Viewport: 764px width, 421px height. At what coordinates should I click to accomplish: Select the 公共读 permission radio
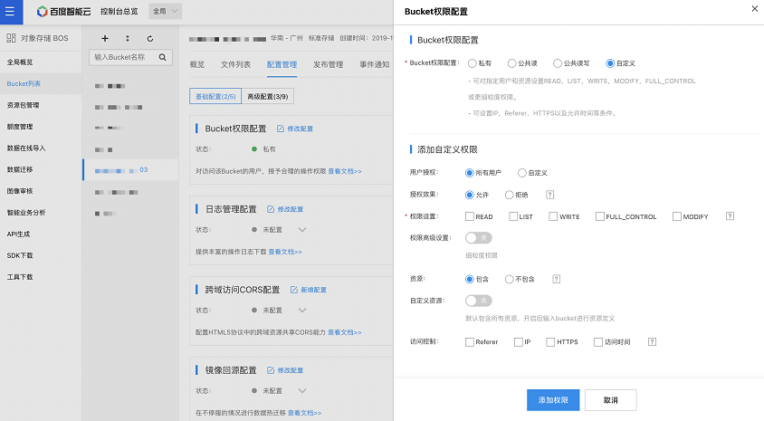(511, 63)
